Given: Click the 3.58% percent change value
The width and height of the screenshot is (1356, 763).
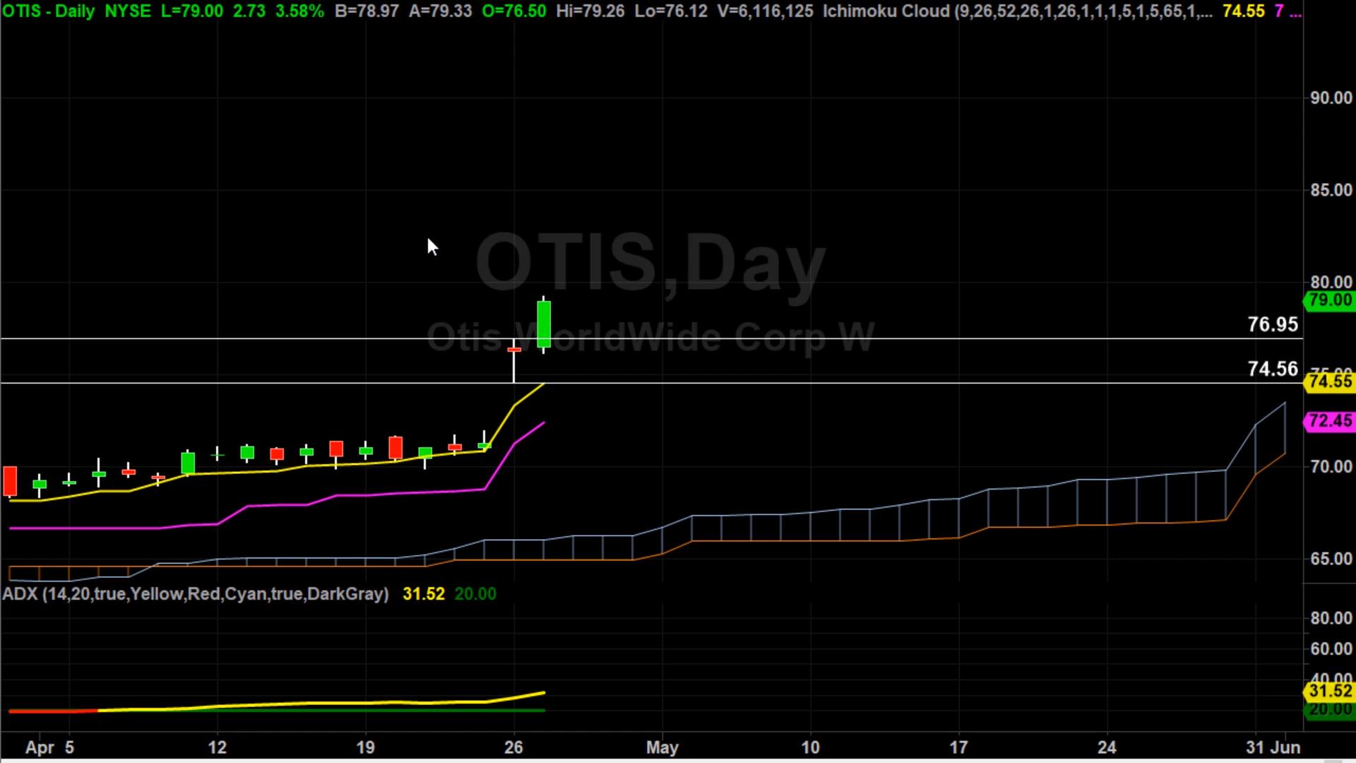Looking at the screenshot, I should tap(300, 11).
